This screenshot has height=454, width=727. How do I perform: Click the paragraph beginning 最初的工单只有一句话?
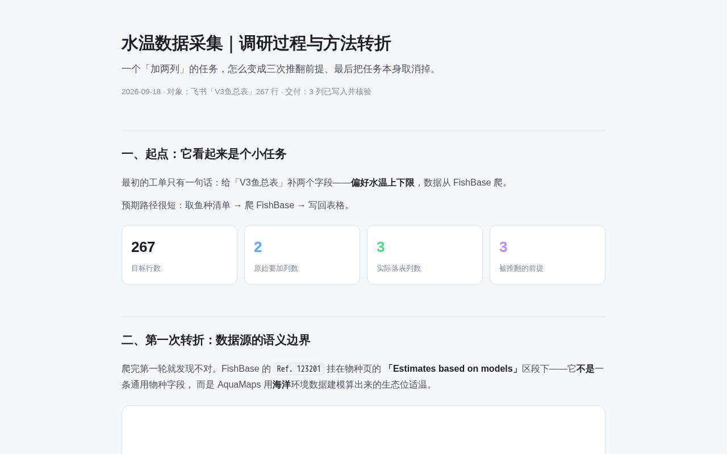click(x=316, y=183)
